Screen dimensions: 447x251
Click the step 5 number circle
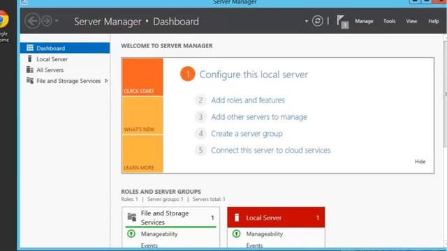(200, 151)
